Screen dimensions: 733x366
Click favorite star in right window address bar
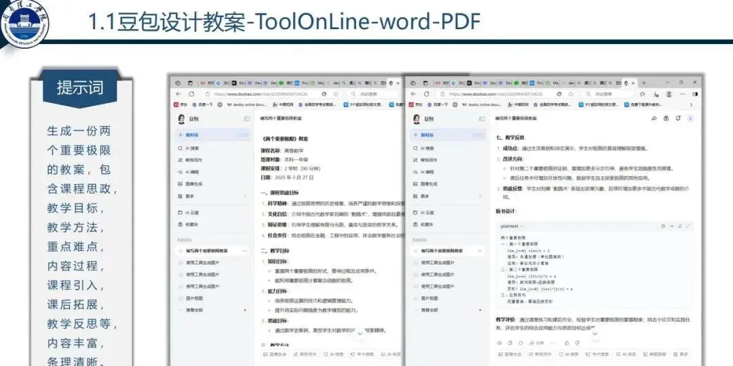[x=571, y=94]
